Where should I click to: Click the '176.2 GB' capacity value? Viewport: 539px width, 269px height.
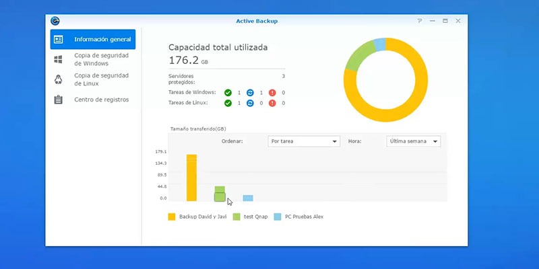(x=188, y=61)
